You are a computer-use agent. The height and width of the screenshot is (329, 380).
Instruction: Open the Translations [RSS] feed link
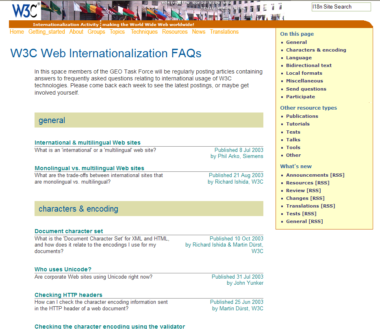pyautogui.click(x=311, y=206)
